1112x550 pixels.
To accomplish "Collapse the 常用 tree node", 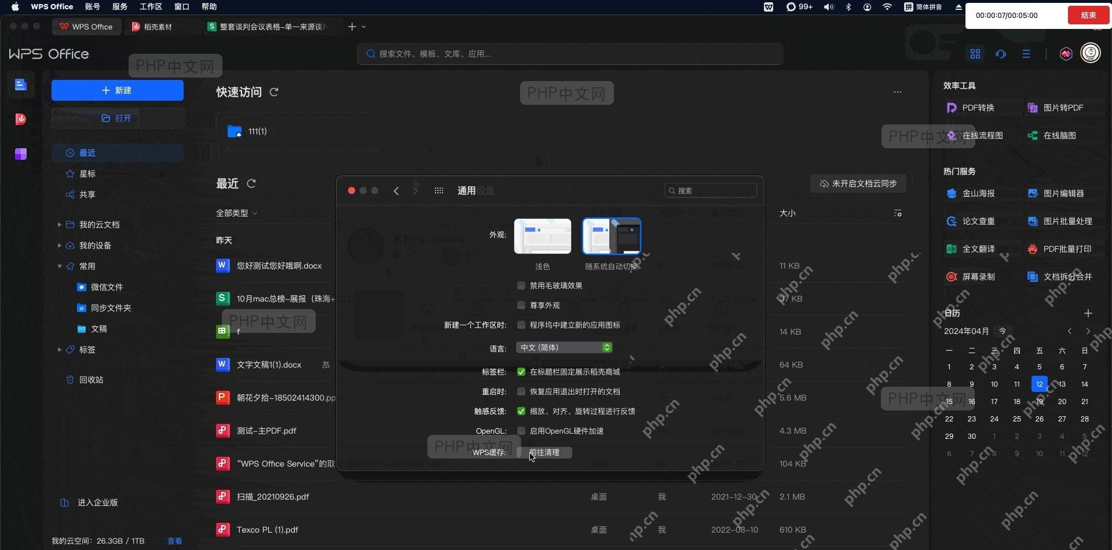I will [x=59, y=266].
